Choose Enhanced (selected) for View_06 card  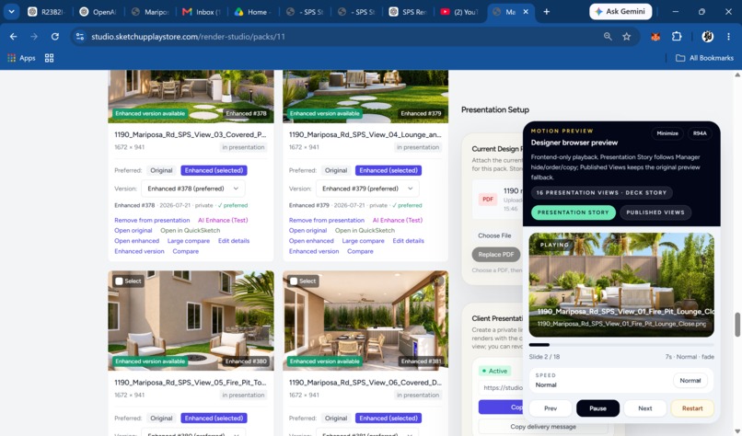point(388,418)
